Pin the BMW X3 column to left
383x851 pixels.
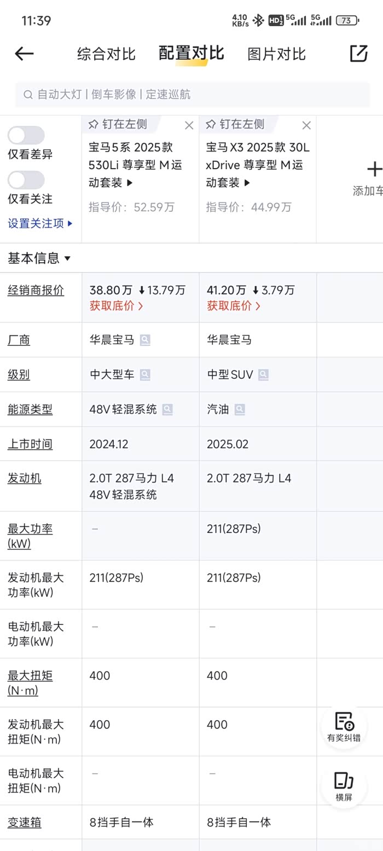pos(235,125)
